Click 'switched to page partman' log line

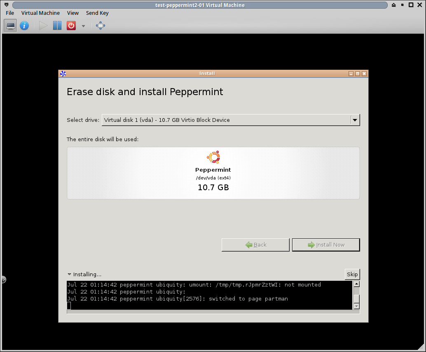click(248, 299)
